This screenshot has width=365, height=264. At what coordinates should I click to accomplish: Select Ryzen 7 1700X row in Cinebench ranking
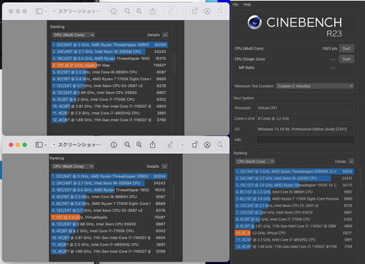(294, 198)
